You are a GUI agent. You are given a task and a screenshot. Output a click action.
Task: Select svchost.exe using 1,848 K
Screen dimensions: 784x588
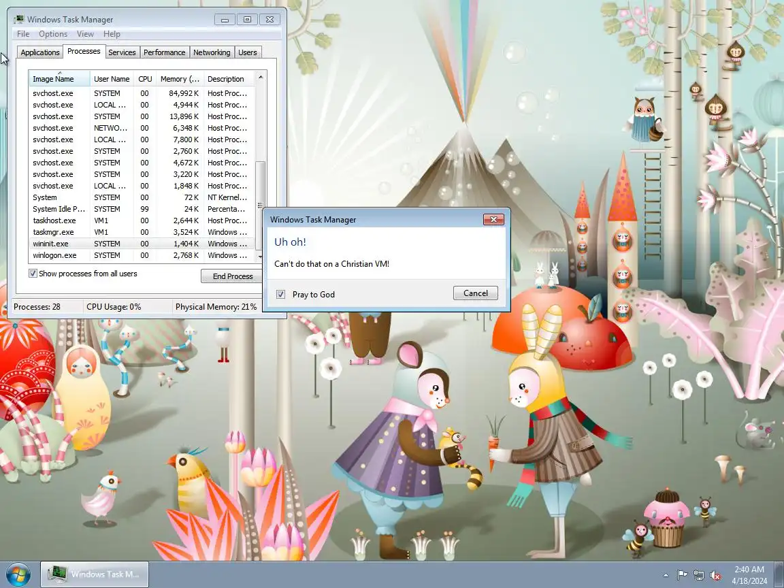(x=142, y=186)
